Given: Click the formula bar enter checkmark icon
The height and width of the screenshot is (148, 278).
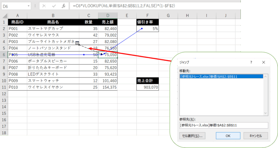Looking at the screenshot, I should [x=54, y=6].
